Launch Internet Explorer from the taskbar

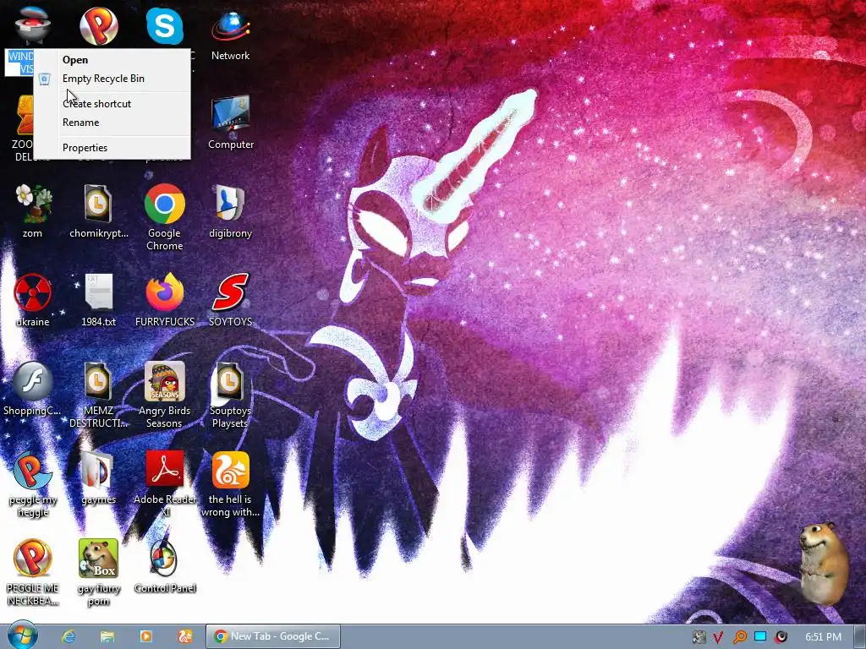click(x=69, y=636)
